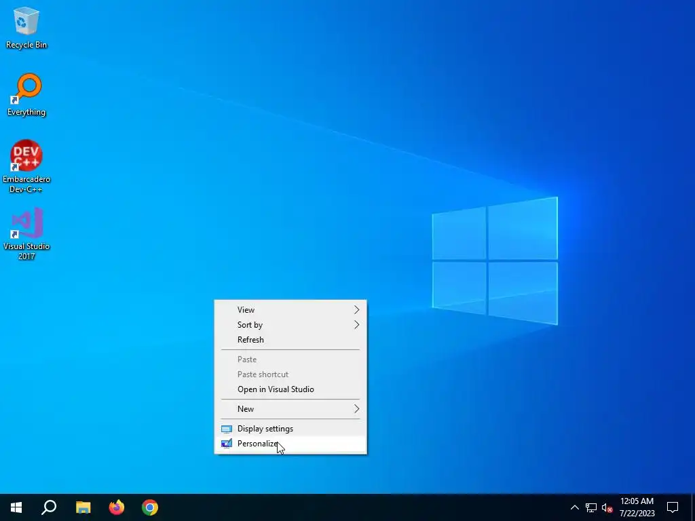The image size is (695, 521).
Task: Launch Google Chrome from the taskbar
Action: pyautogui.click(x=150, y=507)
